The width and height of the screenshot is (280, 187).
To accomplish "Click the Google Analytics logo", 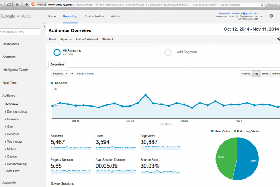I will pos(16,16).
